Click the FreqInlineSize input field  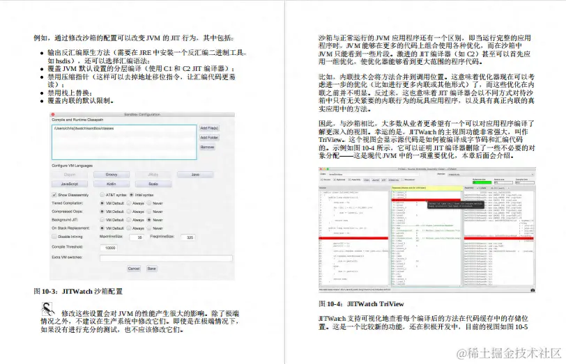point(188,237)
